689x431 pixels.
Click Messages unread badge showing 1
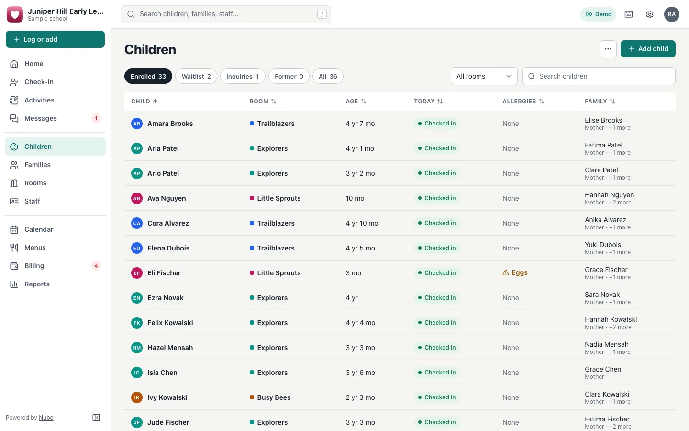coord(96,118)
